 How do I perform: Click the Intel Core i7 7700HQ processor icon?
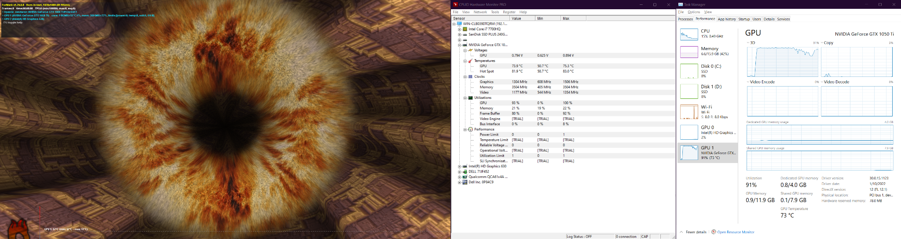[x=465, y=29]
